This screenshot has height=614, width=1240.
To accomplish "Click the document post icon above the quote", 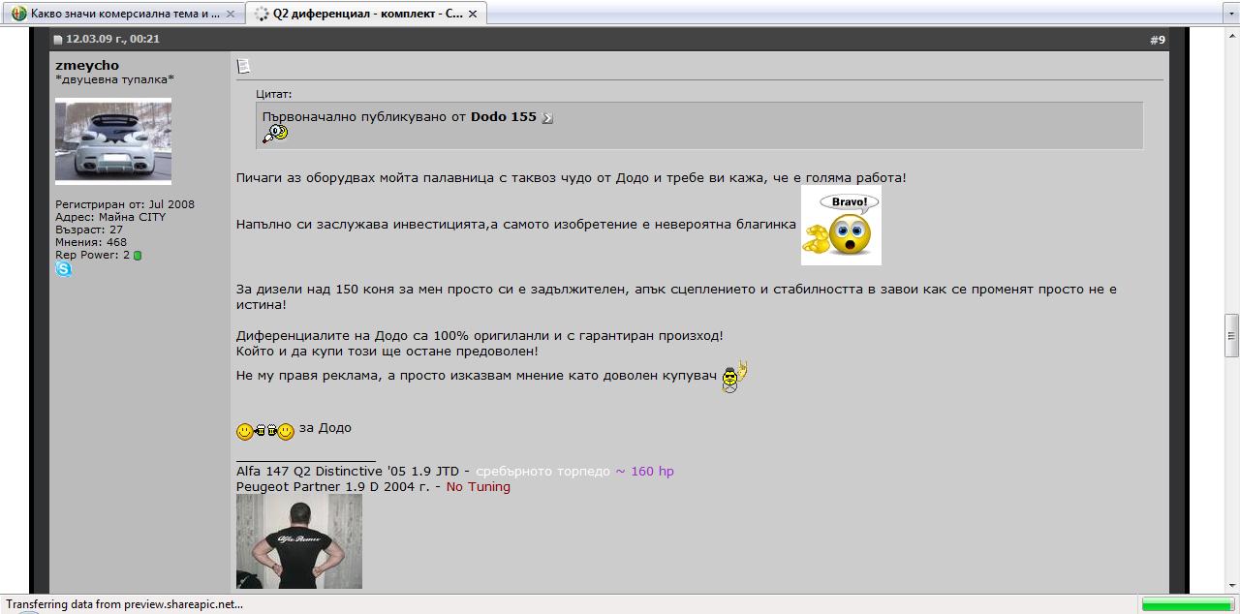I will pyautogui.click(x=243, y=66).
